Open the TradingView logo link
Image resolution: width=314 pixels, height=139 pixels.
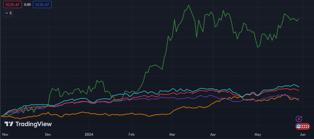(x=28, y=124)
